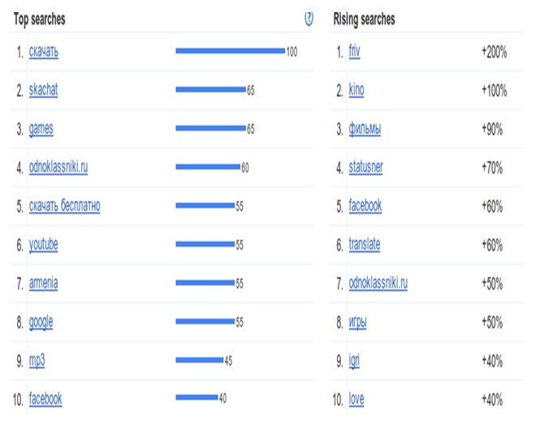The image size is (540, 428).
Task: Select the 'armenia' search term
Action: coord(43,283)
